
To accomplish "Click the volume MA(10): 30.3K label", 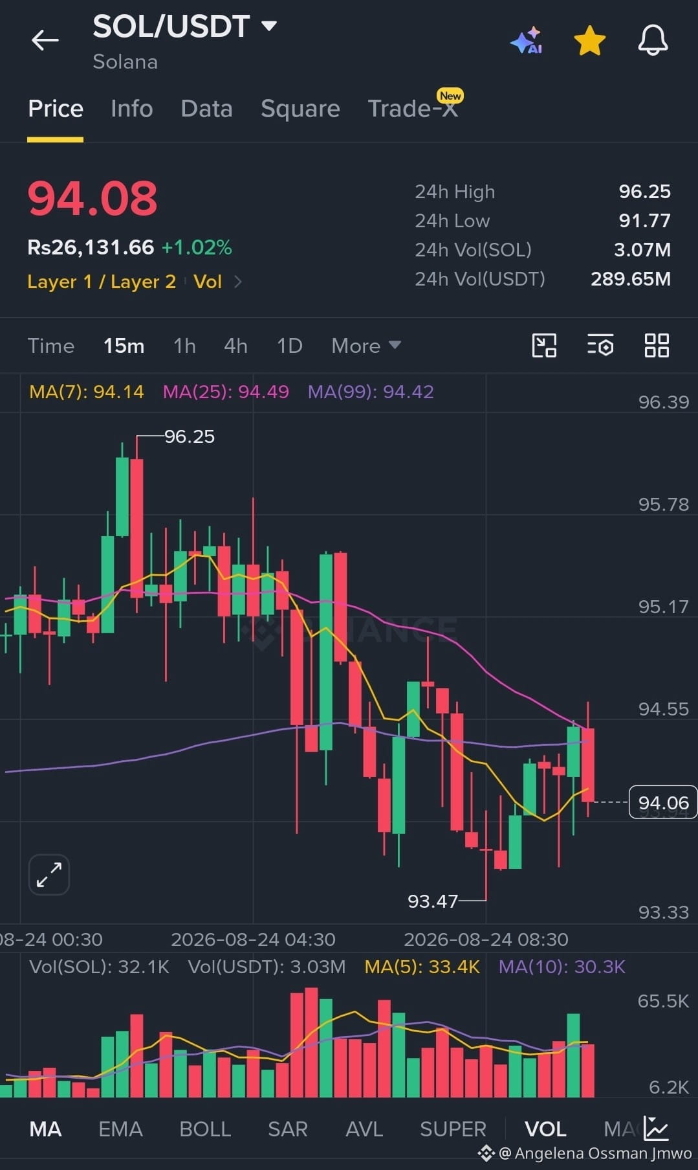I will (562, 967).
